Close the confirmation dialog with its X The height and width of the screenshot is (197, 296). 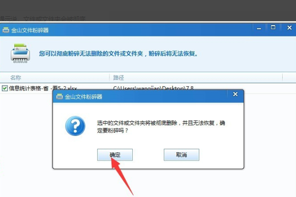pyautogui.click(x=235, y=94)
